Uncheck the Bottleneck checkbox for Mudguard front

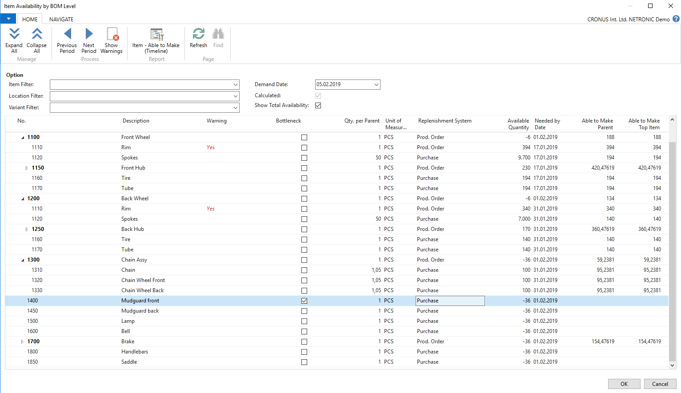[x=304, y=301]
